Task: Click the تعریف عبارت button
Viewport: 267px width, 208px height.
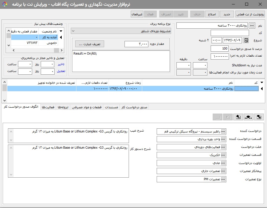Action: click(90, 44)
